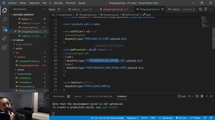Show the Salida panel tab

[78, 96]
